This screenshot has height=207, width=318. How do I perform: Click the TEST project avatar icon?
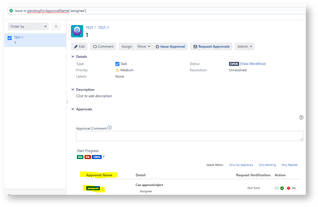tap(77, 31)
